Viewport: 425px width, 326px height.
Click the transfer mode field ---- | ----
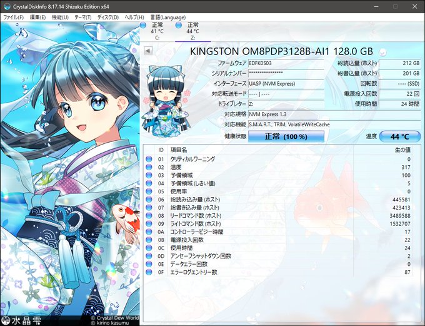click(286, 94)
